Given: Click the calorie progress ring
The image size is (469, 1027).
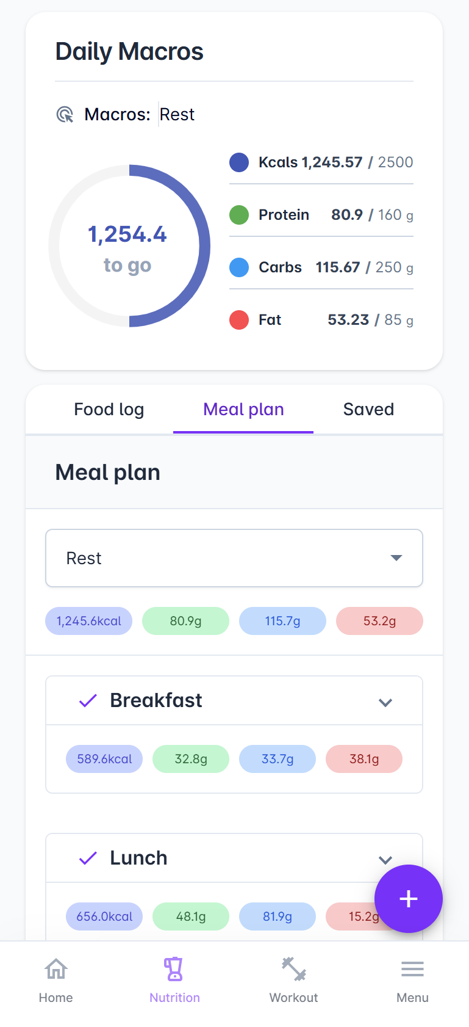Looking at the screenshot, I should (x=129, y=245).
